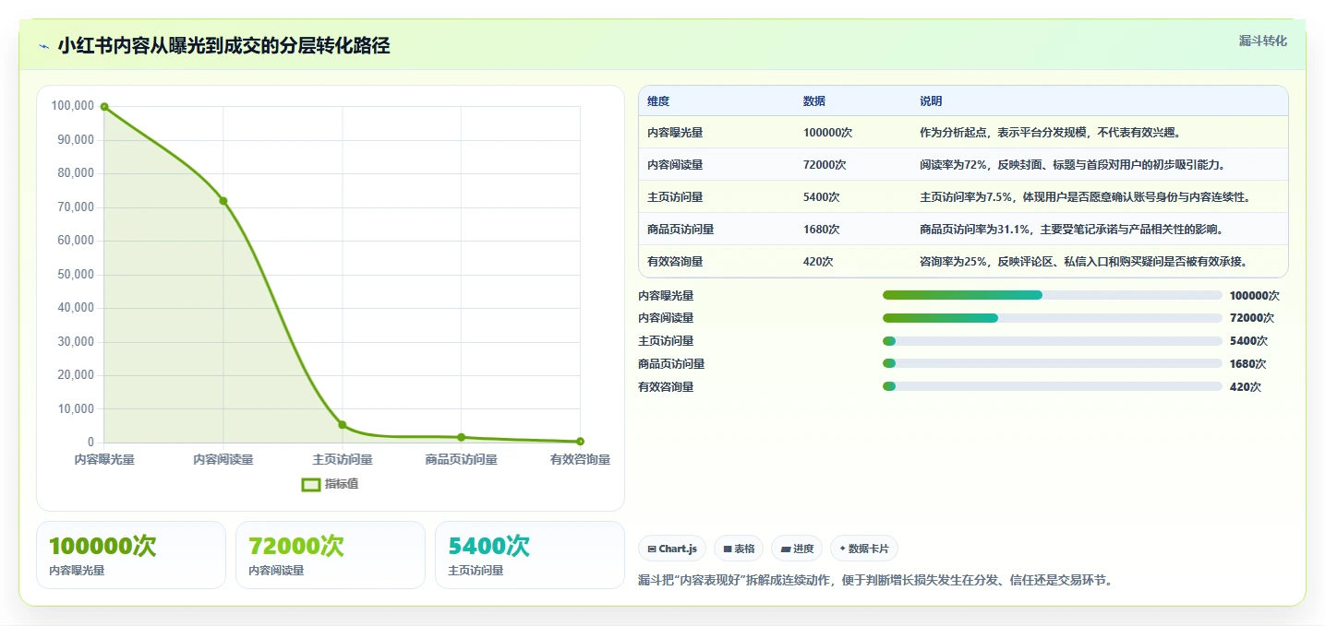Screen dimensions: 1325x626
Task: Click the footer note starting 漏斗把
Action: tap(875, 581)
